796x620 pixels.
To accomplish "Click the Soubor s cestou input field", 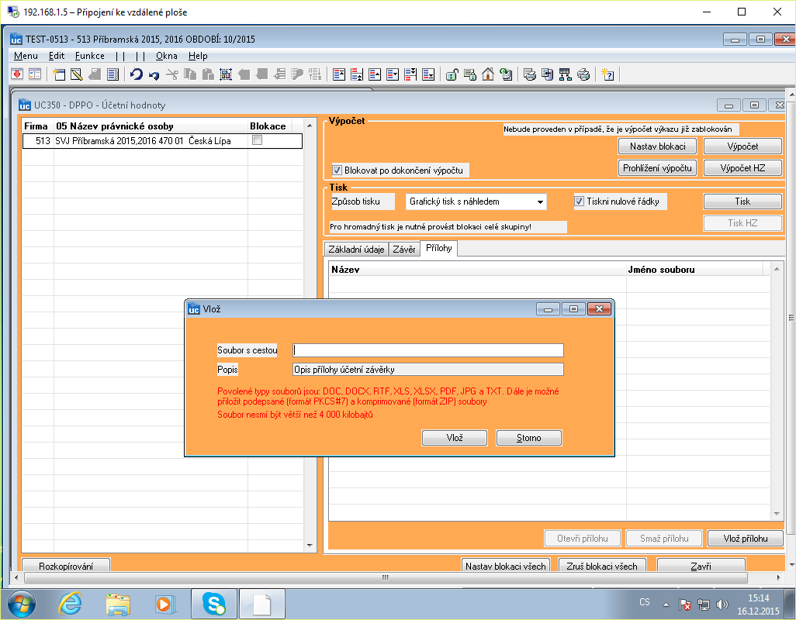I will pyautogui.click(x=428, y=350).
